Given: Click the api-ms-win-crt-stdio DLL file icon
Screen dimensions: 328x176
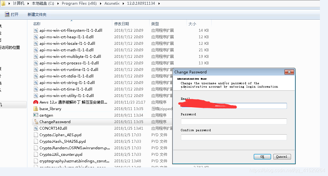Looking at the screenshot, I should [x=36, y=76].
